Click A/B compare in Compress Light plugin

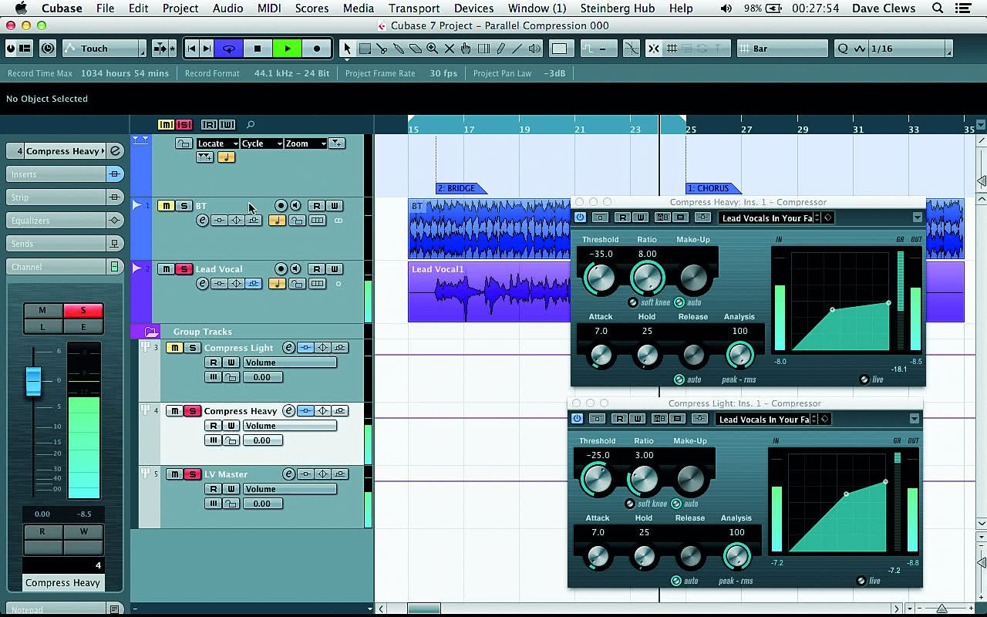659,419
